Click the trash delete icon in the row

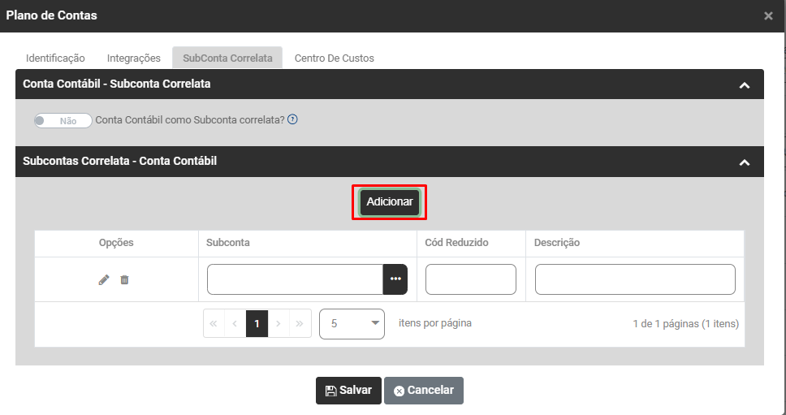click(x=124, y=279)
